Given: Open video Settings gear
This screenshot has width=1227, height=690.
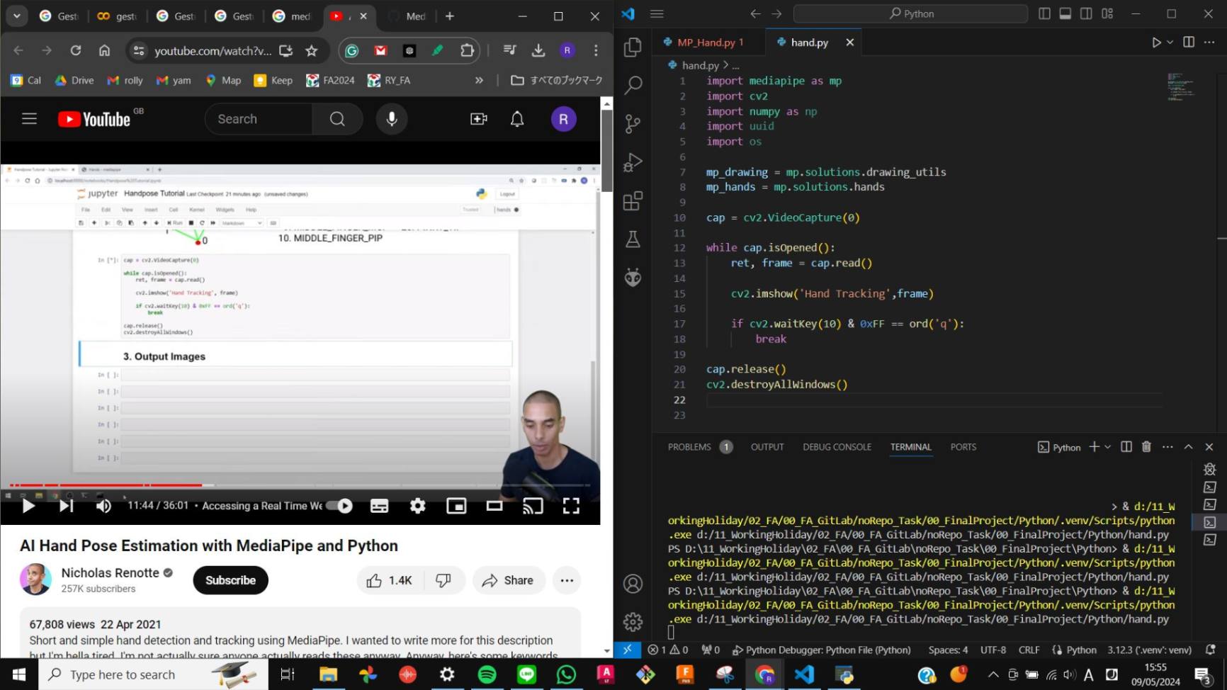Looking at the screenshot, I should (418, 506).
